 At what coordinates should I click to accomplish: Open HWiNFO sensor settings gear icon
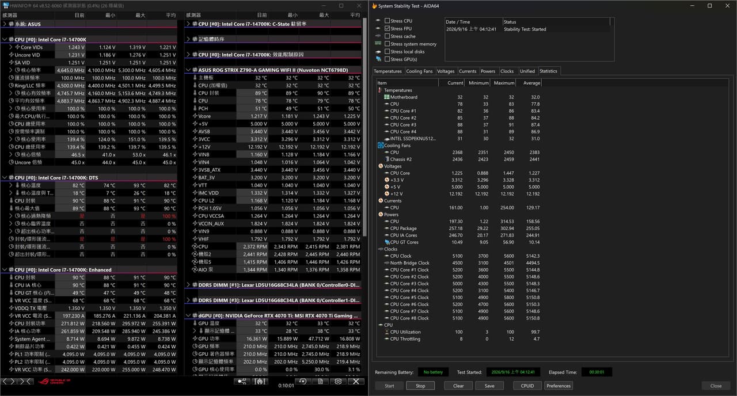point(338,381)
